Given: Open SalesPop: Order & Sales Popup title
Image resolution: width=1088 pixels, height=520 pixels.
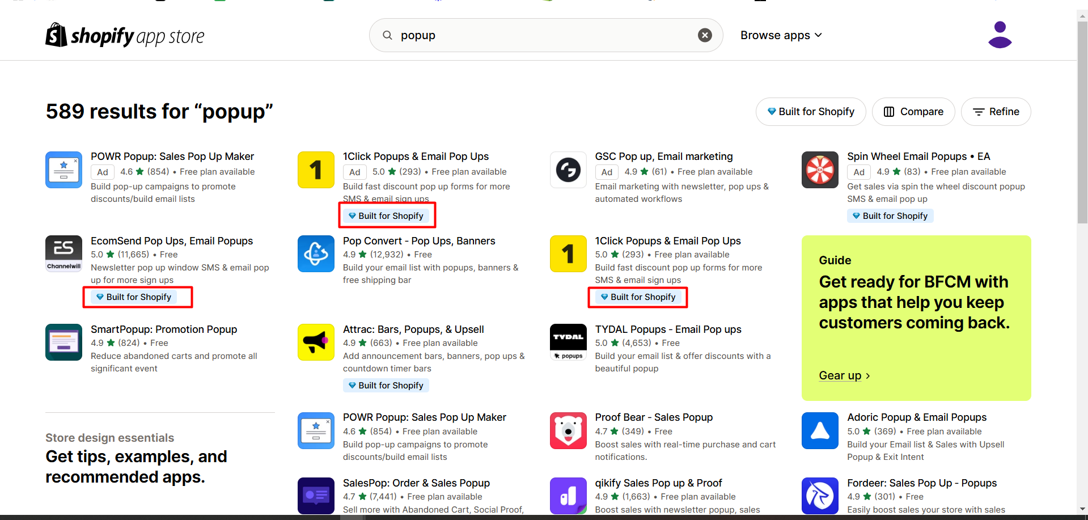Looking at the screenshot, I should [x=416, y=483].
